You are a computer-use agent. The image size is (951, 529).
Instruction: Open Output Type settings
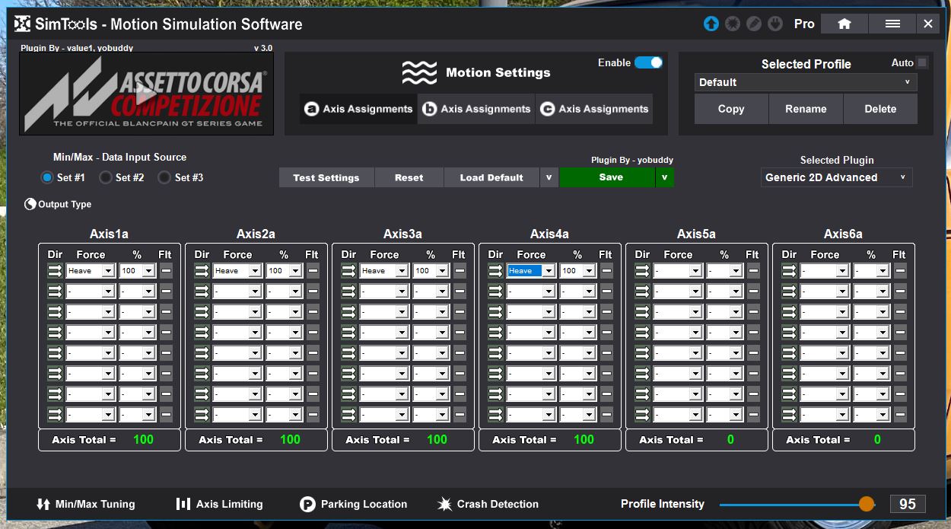58,204
